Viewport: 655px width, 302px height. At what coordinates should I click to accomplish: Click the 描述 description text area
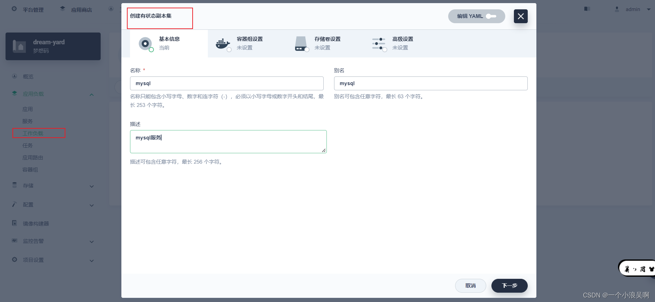228,141
